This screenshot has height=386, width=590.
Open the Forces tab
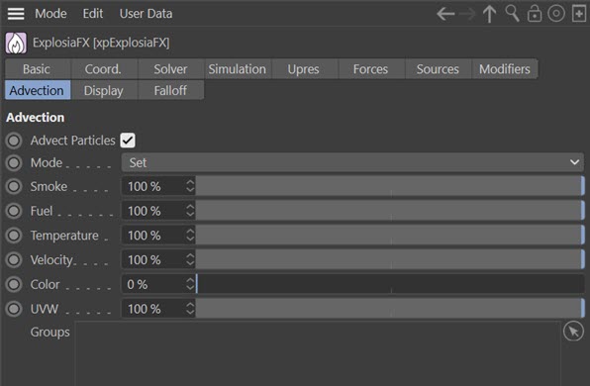pyautogui.click(x=372, y=69)
